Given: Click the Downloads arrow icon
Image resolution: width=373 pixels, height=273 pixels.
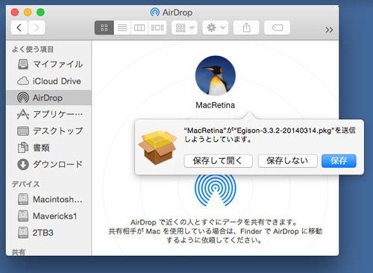Looking at the screenshot, I should click(x=23, y=164).
